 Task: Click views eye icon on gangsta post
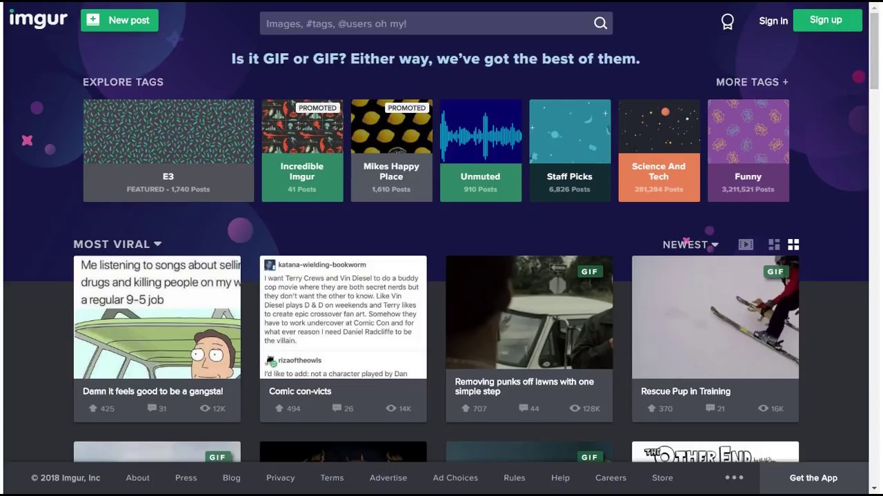tap(204, 409)
